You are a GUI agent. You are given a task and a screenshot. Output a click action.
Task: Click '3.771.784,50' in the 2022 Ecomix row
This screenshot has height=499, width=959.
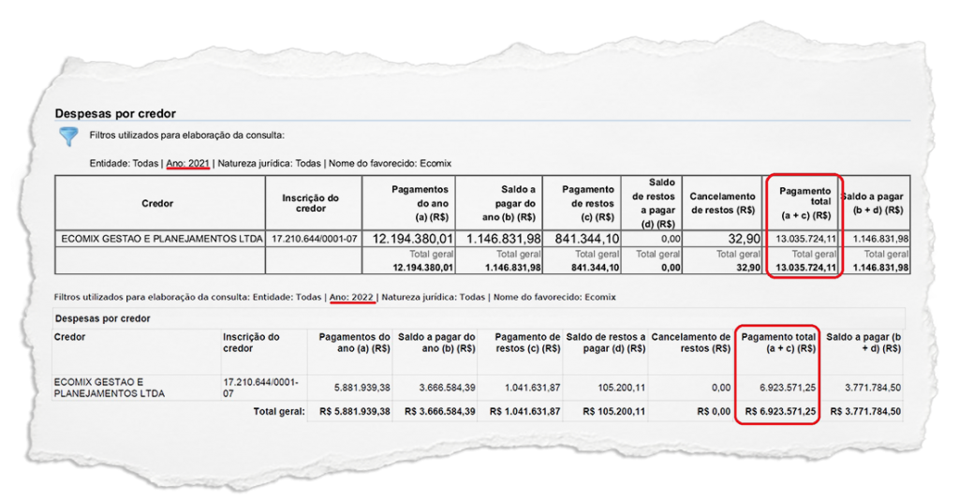[873, 388]
